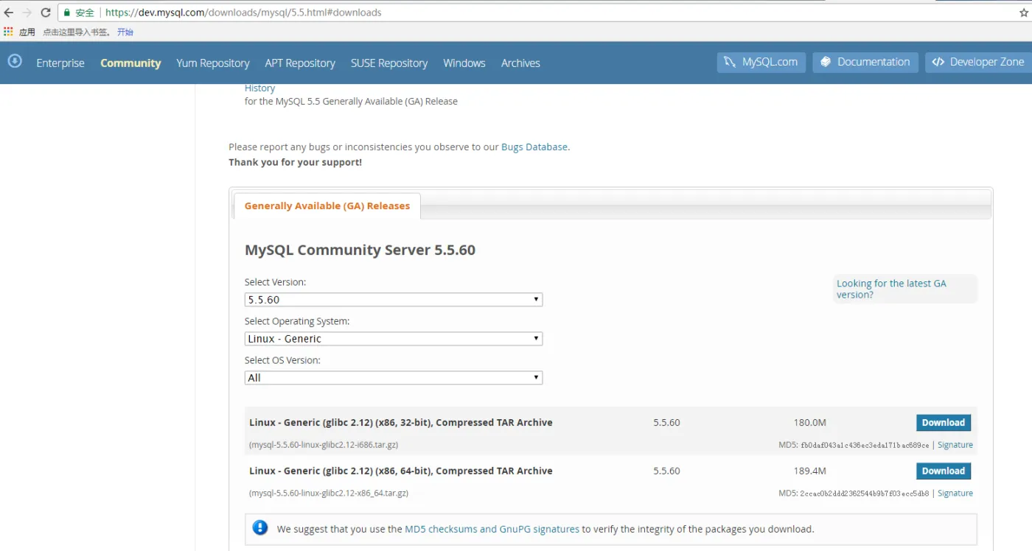Viewport: 1032px width, 551px height.
Task: Download the 32-bit Compressed TAR Archive
Action: (944, 423)
